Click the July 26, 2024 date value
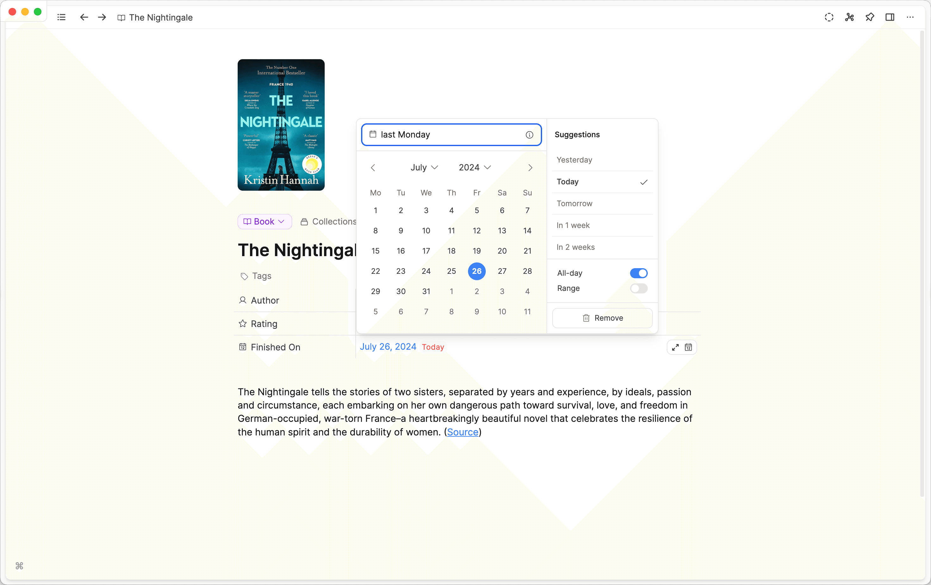The image size is (931, 585). point(388,347)
